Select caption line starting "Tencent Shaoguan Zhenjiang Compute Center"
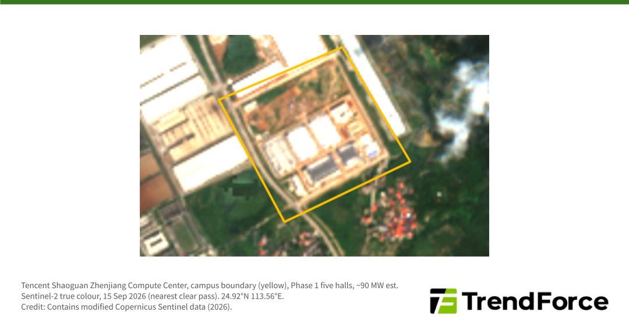 (210, 285)
